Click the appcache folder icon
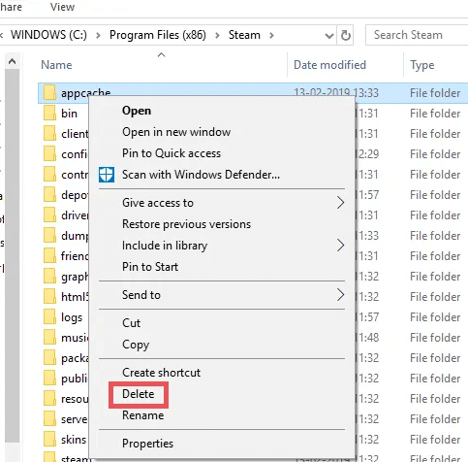468x462 pixels. pyautogui.click(x=49, y=93)
